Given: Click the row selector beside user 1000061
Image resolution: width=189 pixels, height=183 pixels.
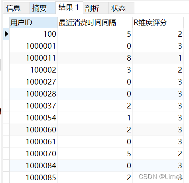Looking at the screenshot, I should point(6,142).
